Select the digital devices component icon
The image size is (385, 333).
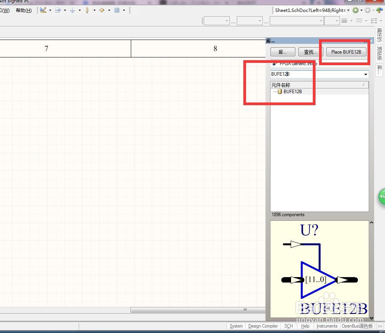87,10
